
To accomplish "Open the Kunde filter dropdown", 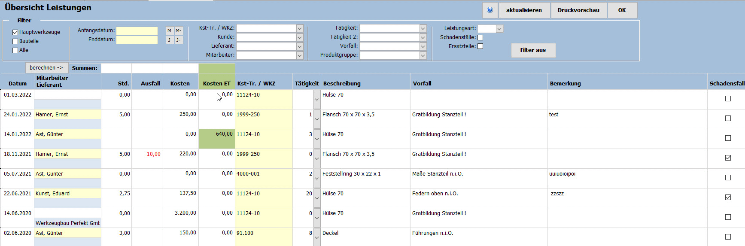I will 300,37.
